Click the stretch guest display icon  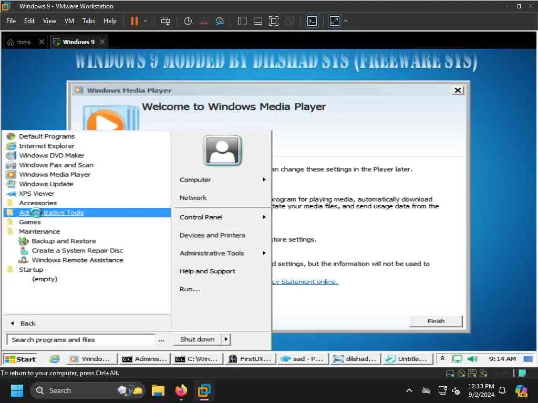pyautogui.click(x=335, y=21)
